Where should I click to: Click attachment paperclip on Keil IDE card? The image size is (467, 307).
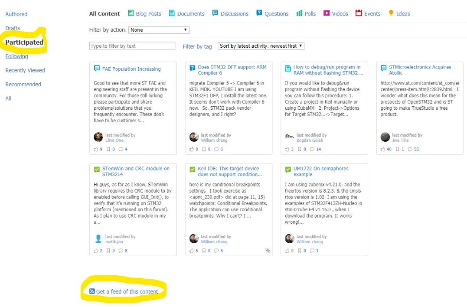coord(268,251)
